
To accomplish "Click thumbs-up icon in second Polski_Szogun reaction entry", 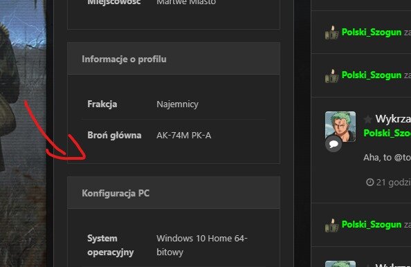I will point(332,75).
